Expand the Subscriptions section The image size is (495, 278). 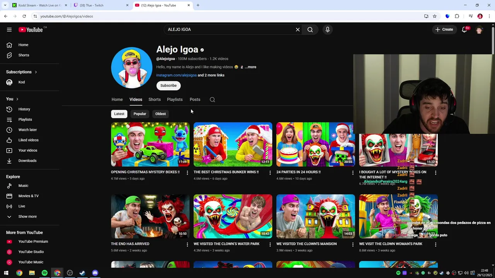point(22,72)
